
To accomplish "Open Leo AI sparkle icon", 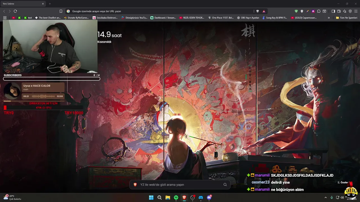I will tap(345, 11).
